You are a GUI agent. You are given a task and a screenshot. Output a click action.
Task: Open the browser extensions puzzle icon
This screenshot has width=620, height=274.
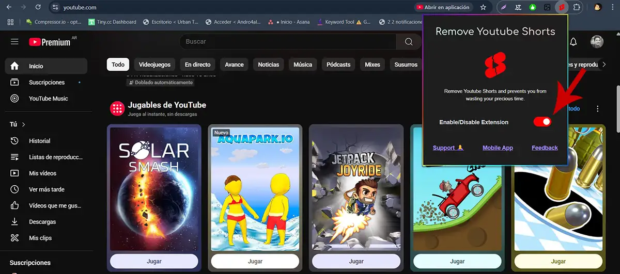point(577,7)
